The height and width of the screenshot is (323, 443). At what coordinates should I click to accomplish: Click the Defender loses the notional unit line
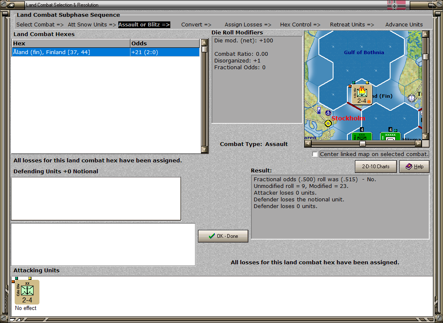coord(299,200)
